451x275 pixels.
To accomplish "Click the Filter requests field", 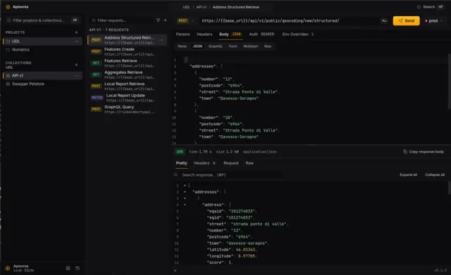I will click(122, 20).
